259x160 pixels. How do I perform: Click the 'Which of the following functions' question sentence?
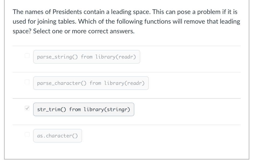135,22
